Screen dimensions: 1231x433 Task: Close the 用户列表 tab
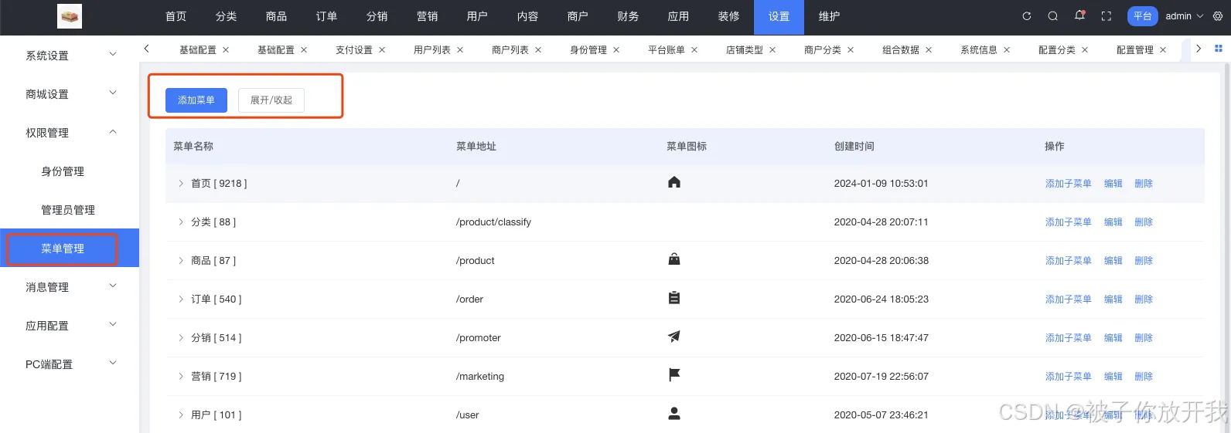(460, 50)
